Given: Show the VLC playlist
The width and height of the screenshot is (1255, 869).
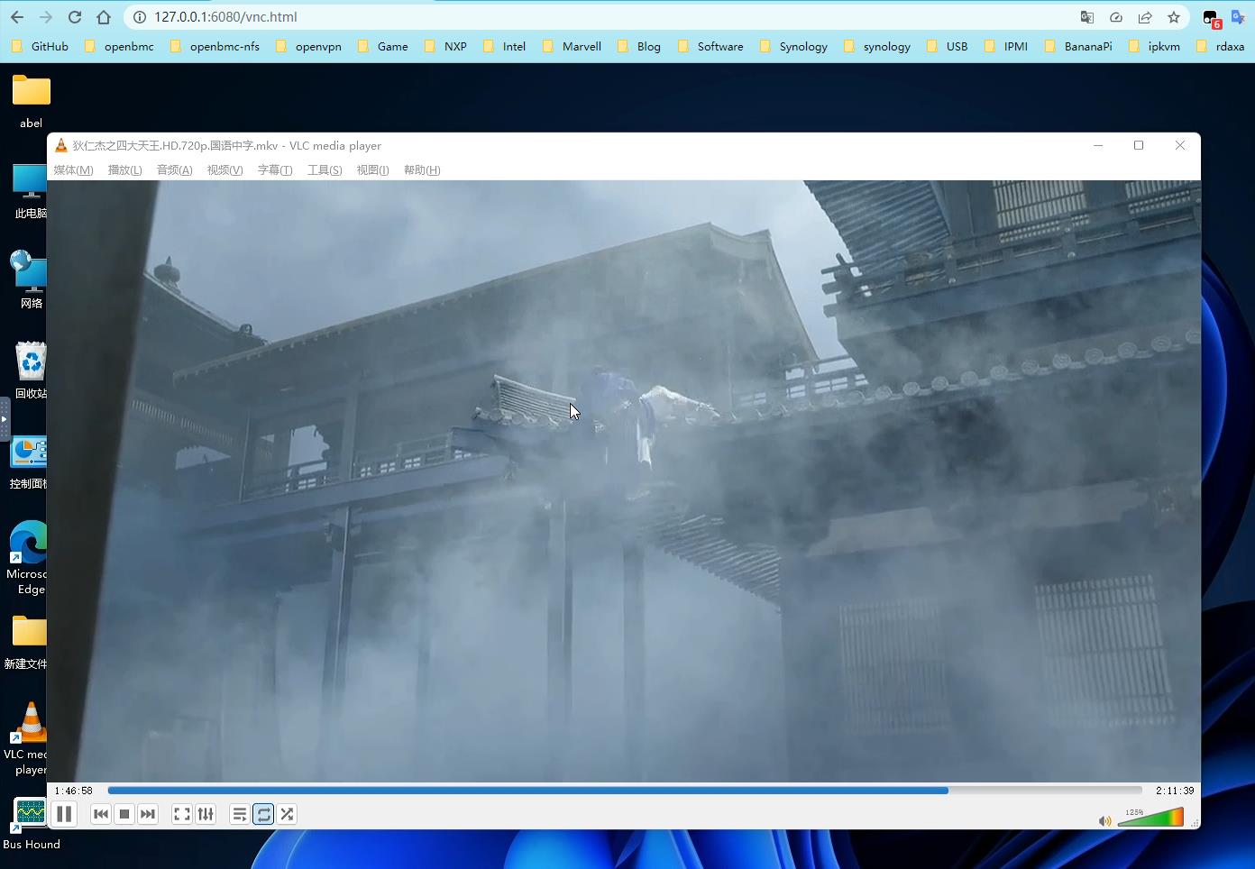Looking at the screenshot, I should 240,814.
